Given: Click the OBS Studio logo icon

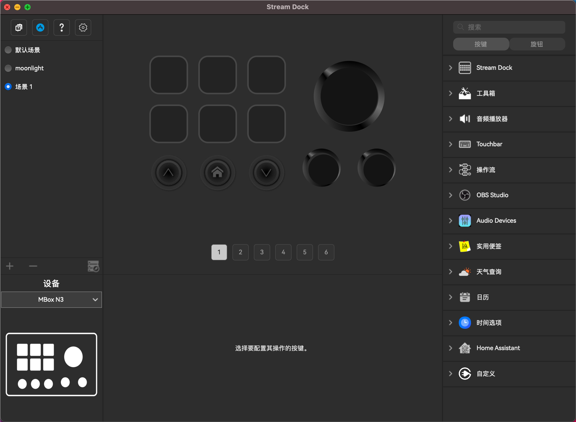Looking at the screenshot, I should (465, 195).
